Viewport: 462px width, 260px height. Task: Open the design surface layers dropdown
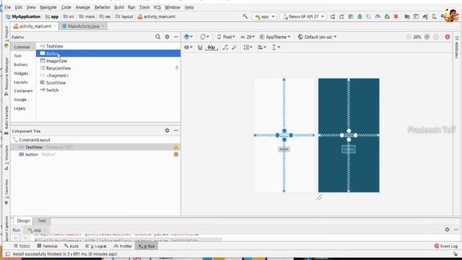(188, 37)
